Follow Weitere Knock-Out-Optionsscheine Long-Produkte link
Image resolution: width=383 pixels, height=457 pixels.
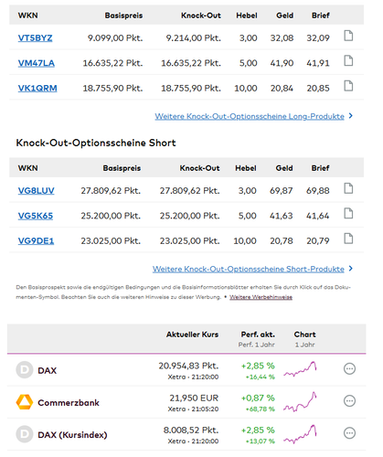(250, 116)
